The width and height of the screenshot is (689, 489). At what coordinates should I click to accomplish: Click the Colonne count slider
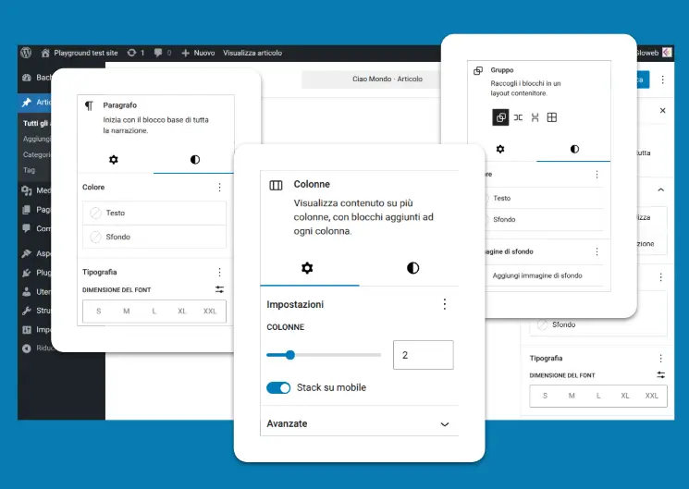tap(324, 354)
